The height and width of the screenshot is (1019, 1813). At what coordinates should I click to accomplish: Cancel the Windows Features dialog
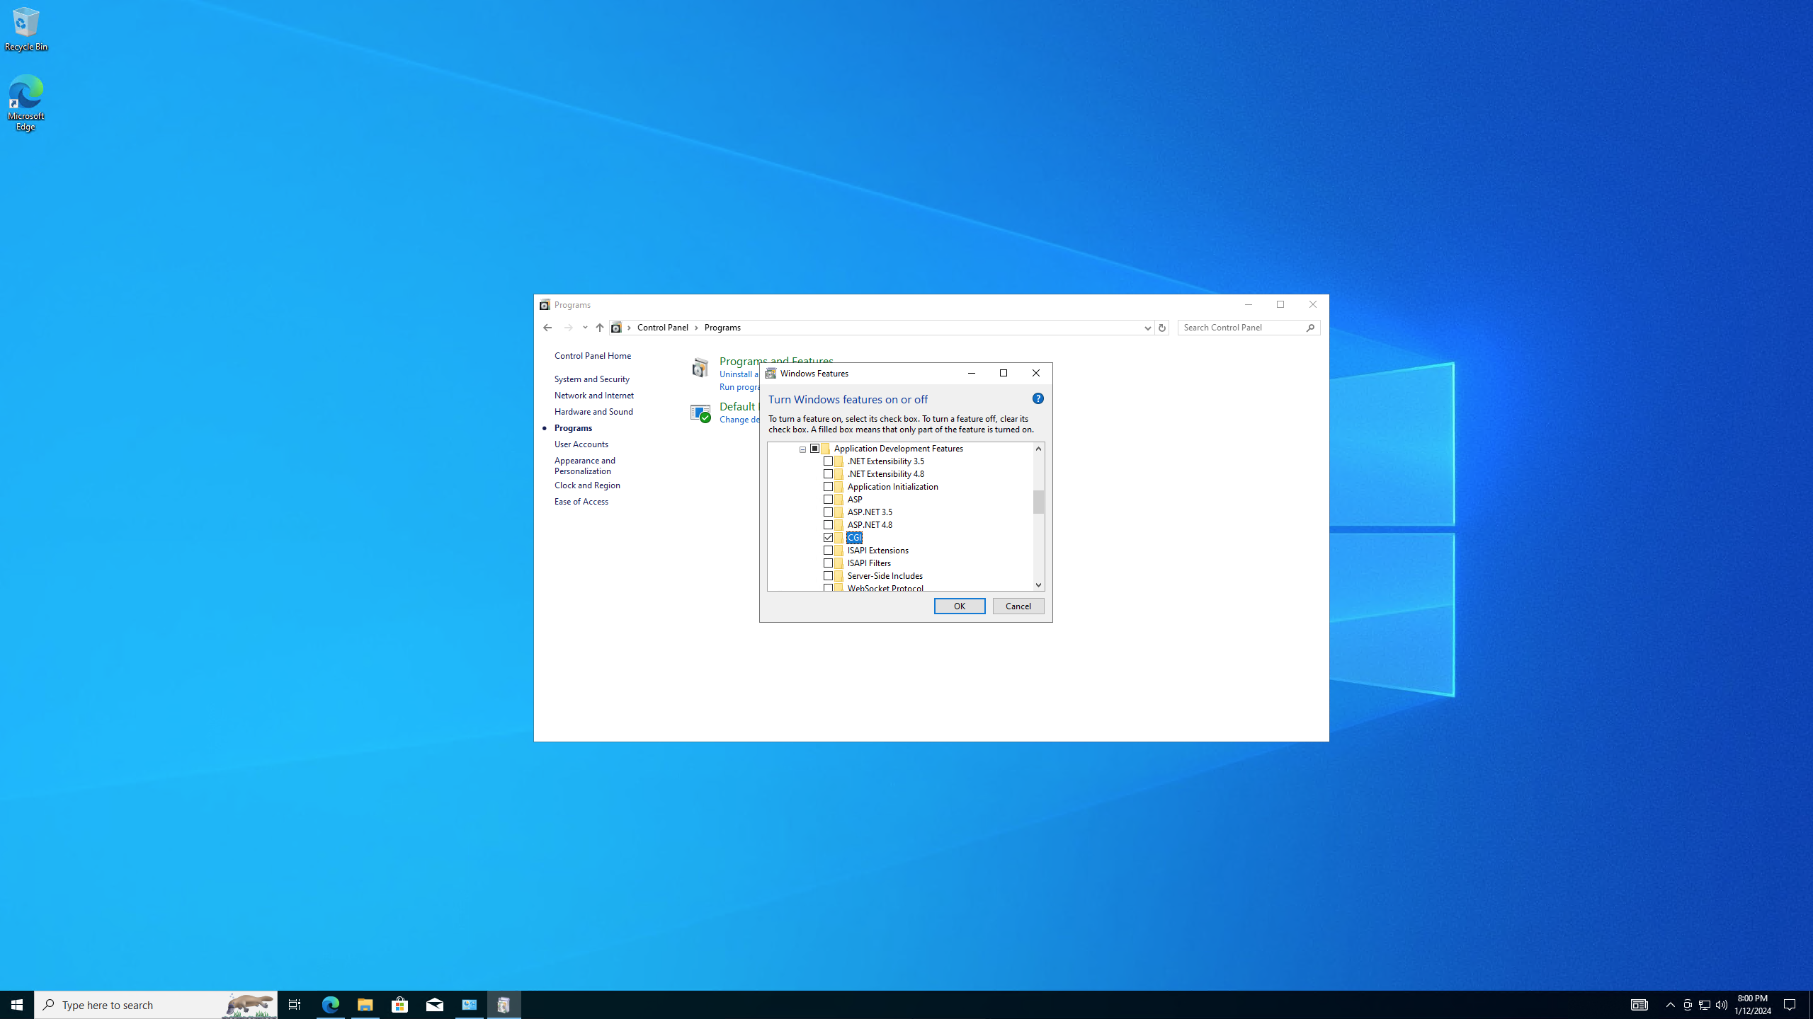pyautogui.click(x=1018, y=606)
